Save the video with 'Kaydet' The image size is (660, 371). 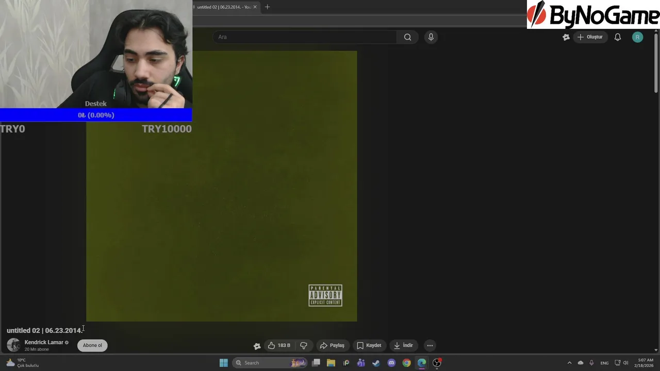[x=369, y=345]
